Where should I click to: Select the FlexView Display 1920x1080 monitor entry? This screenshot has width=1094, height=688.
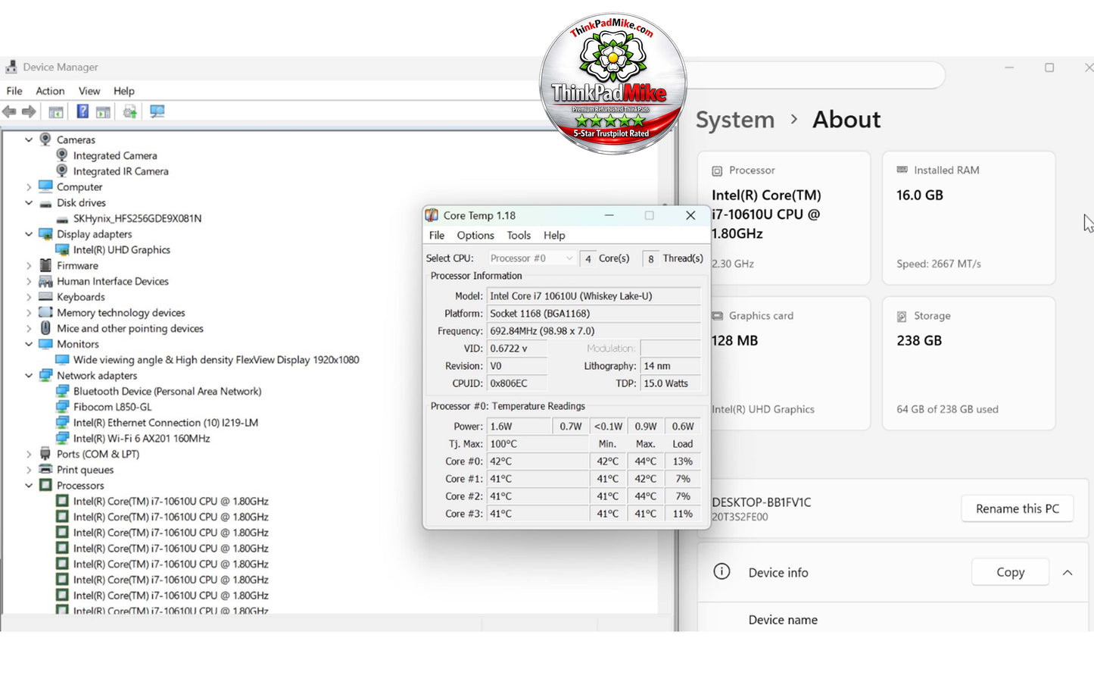(217, 360)
